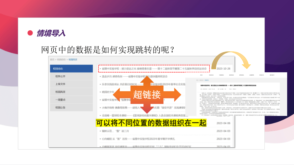Open the 晓园好少年 article link

[108, 92]
